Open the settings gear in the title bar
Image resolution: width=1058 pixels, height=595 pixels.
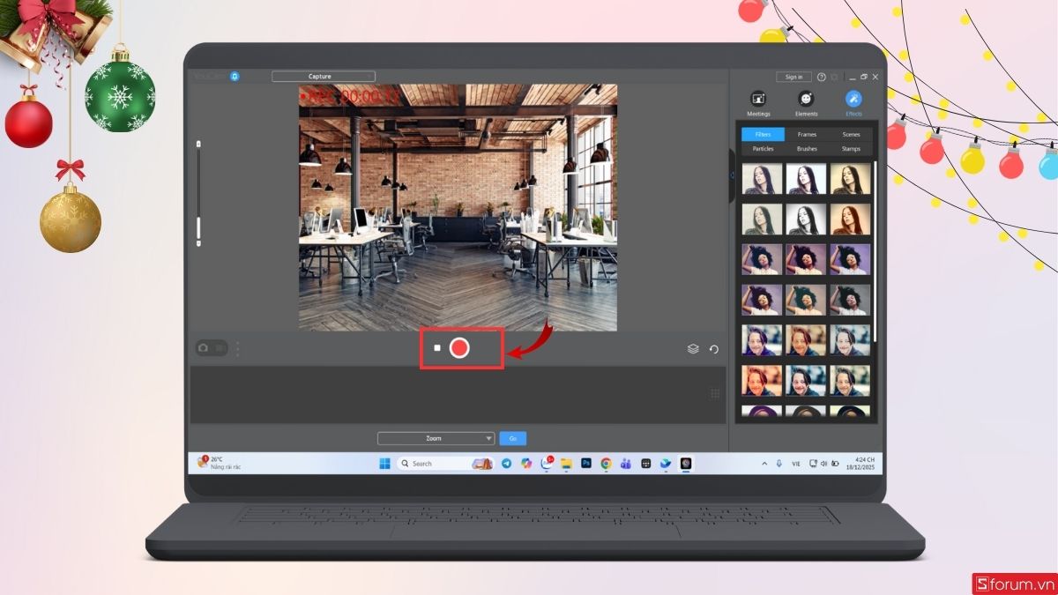coord(835,77)
